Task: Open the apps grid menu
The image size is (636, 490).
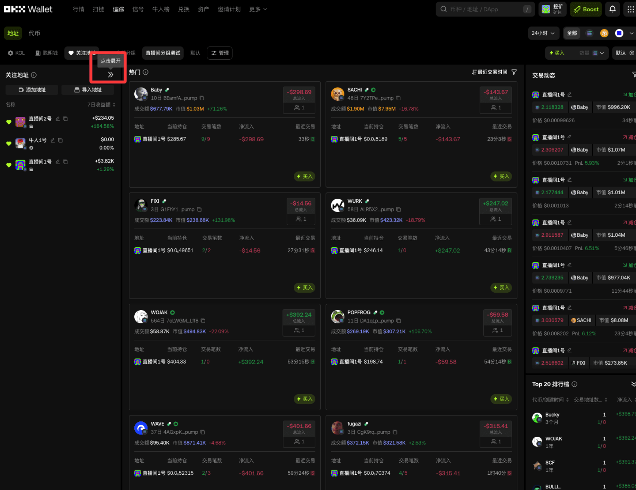Action: (630, 9)
